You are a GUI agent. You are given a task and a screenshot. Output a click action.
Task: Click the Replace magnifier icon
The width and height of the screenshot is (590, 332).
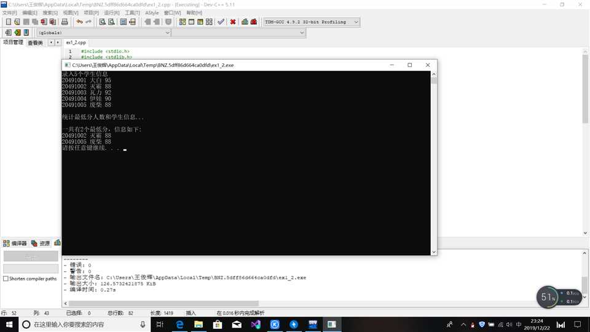[x=111, y=22]
